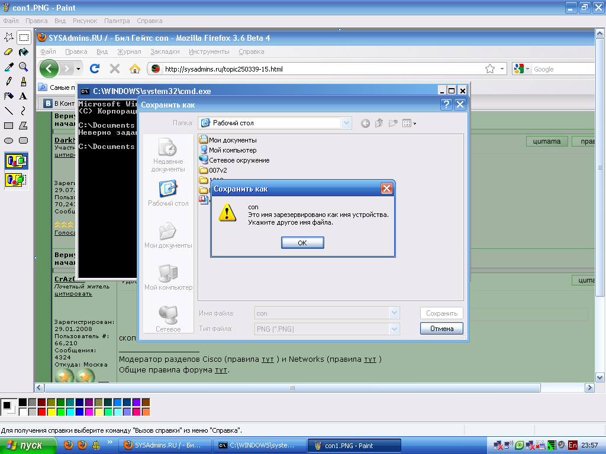Image resolution: width=606 pixels, height=454 pixels.
Task: Select the Airbrush spray tool
Action: tap(9, 96)
